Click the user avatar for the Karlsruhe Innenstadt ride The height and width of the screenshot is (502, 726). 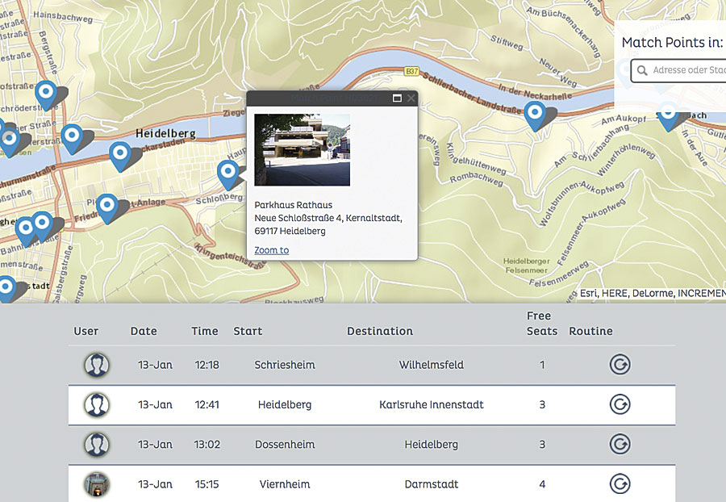(x=97, y=404)
